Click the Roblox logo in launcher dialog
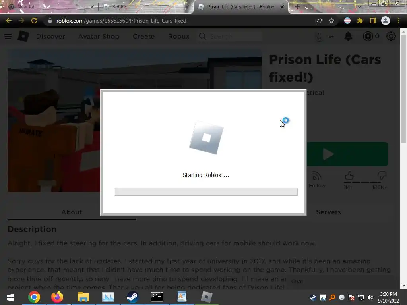The height and width of the screenshot is (305, 407). [206, 138]
